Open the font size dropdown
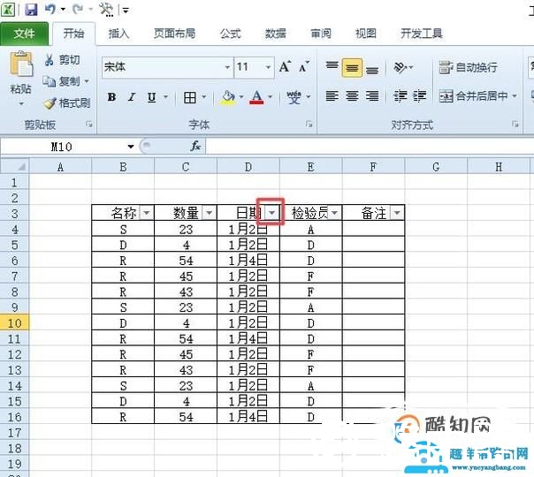The width and height of the screenshot is (534, 477). [269, 67]
